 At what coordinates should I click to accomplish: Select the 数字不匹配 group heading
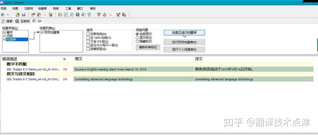pyautogui.click(x=17, y=65)
